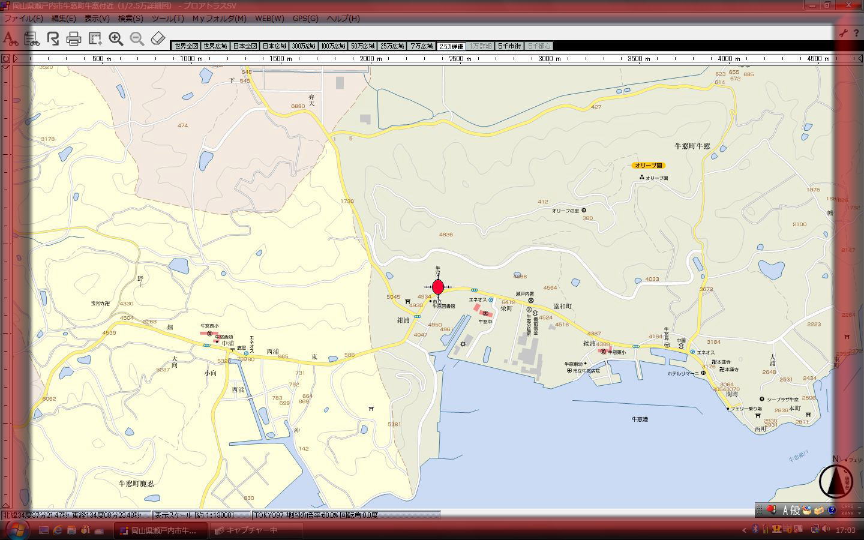Click the zoom in magnifier icon
Screen dimensions: 864x540
(x=116, y=39)
